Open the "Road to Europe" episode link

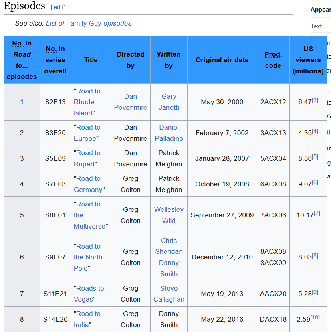[87, 133]
